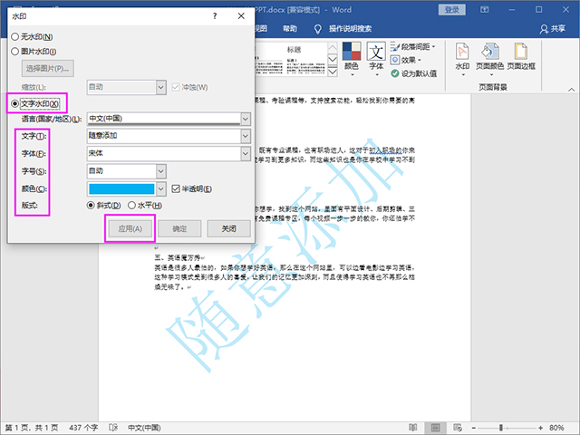Click zoom in plus button
The height and width of the screenshot is (435, 580).
pyautogui.click(x=540, y=428)
